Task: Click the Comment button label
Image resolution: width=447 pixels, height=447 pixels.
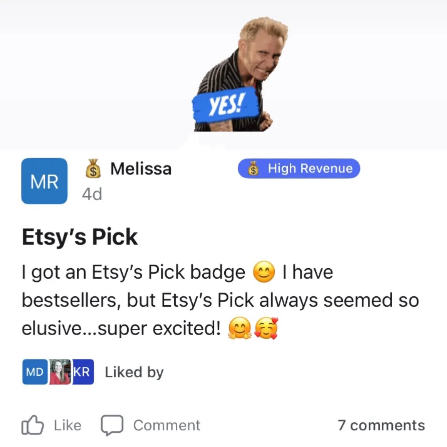Action: 167,425
